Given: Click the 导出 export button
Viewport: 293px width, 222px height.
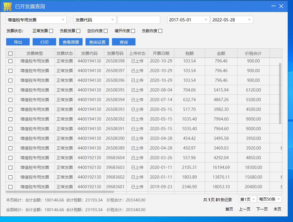Looking at the screenshot, I should pos(18,42).
